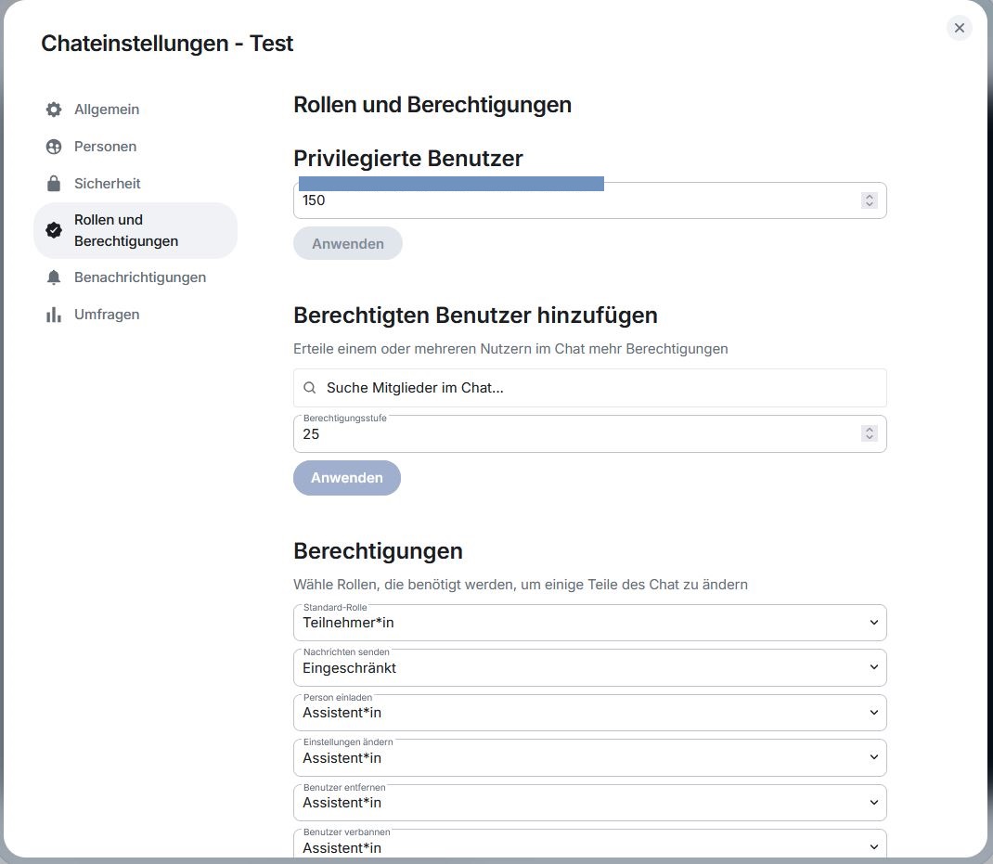The height and width of the screenshot is (864, 993).
Task: Adjust the Berechtigungsstufe 25 stepper arrows
Action: click(869, 433)
